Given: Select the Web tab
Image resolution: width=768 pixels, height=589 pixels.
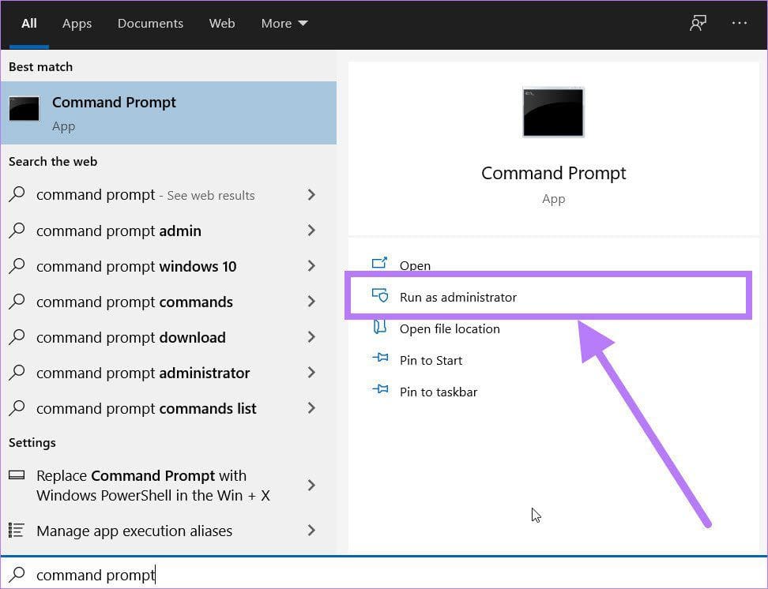Looking at the screenshot, I should pyautogui.click(x=222, y=24).
